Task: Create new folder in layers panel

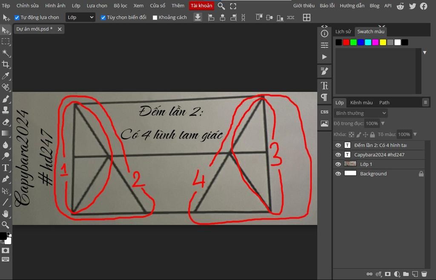Action: [406, 274]
